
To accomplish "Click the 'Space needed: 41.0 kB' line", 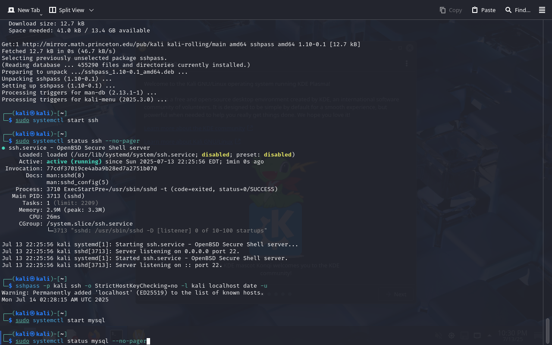I will (x=79, y=31).
